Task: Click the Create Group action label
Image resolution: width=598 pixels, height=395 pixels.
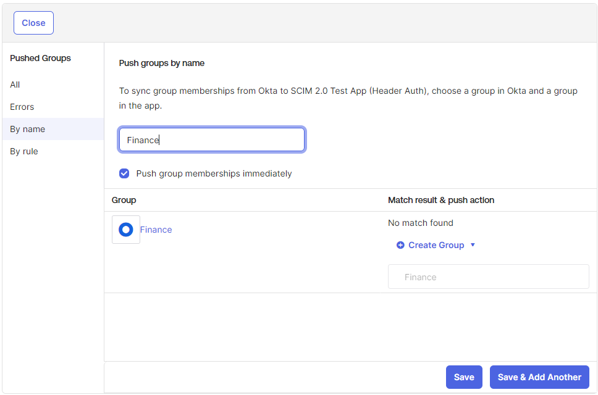Action: click(436, 245)
